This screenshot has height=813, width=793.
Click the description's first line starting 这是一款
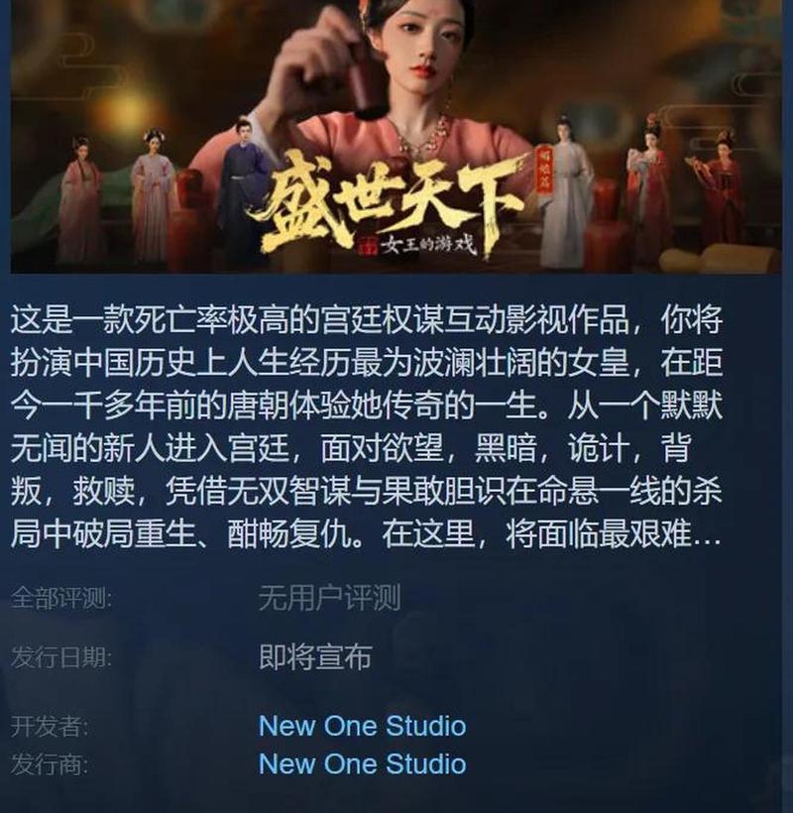point(367,320)
